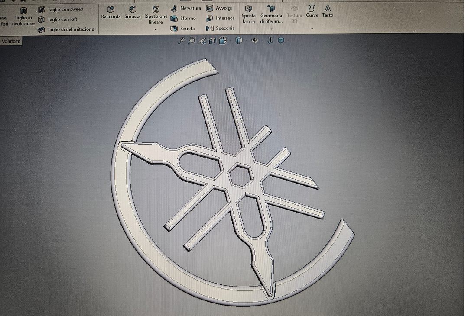This screenshot has height=316, width=468.
Task: Expand the Curve dropdown arrow
Action: (x=312, y=29)
